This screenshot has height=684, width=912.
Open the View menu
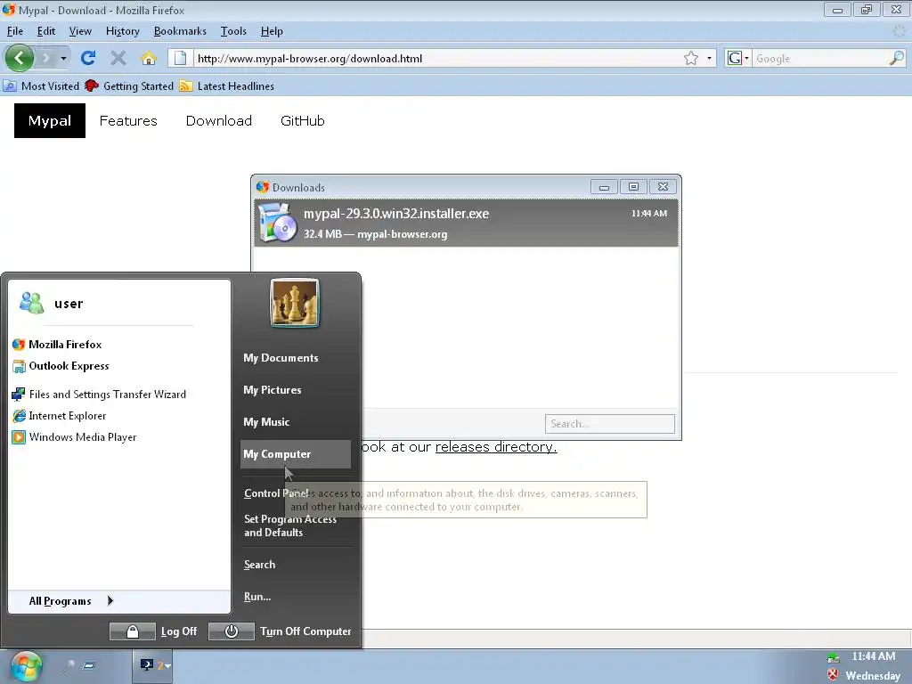click(80, 31)
